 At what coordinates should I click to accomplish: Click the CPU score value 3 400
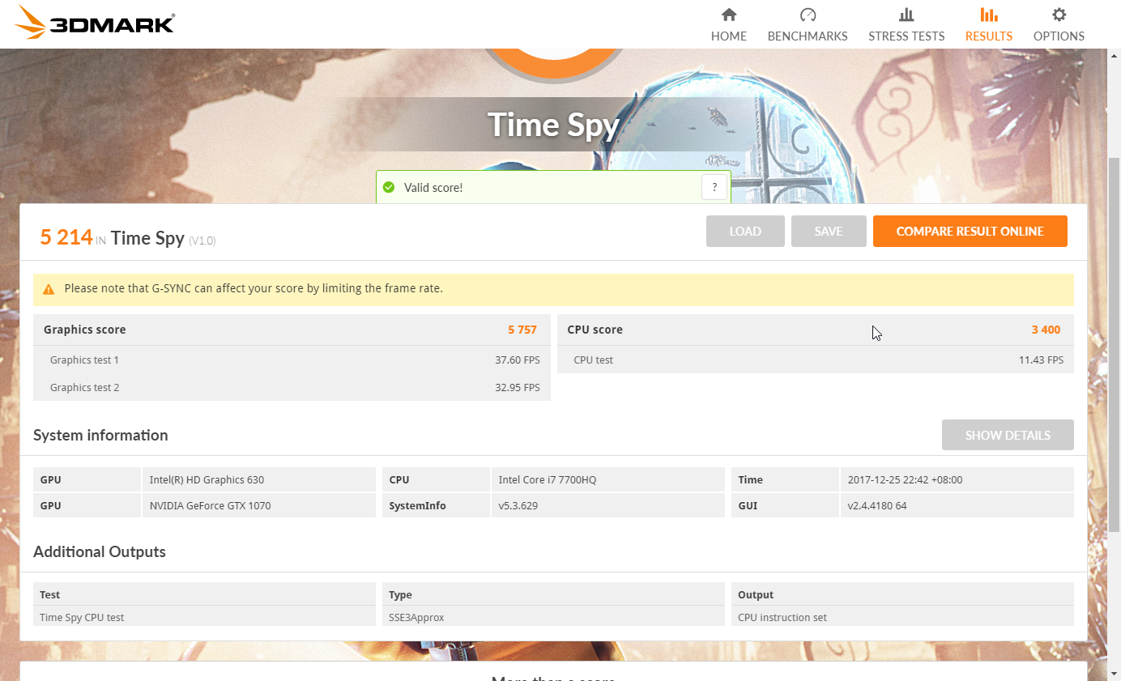point(1046,330)
